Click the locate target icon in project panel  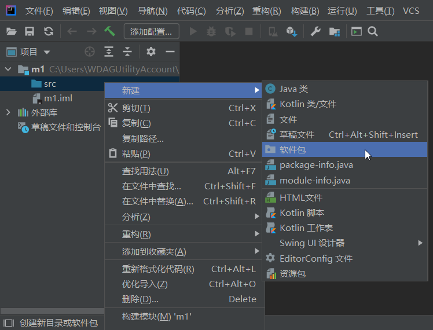90,52
